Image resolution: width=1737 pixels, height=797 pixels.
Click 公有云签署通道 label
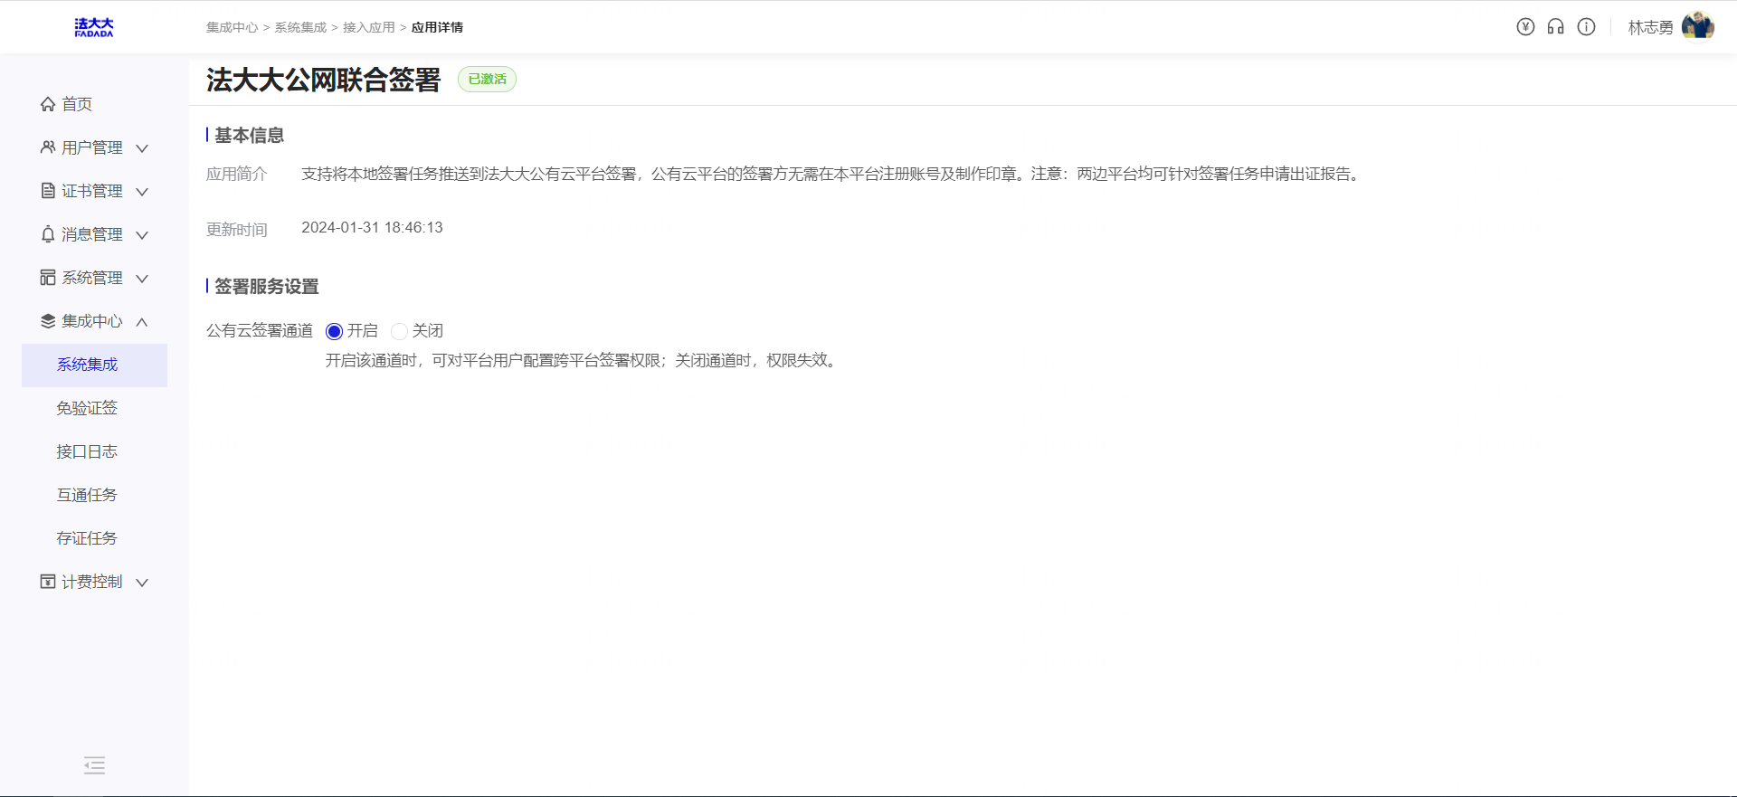click(260, 331)
